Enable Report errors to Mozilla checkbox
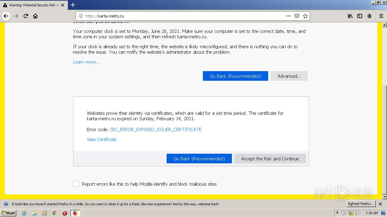The height and width of the screenshot is (217, 387). coord(76,184)
